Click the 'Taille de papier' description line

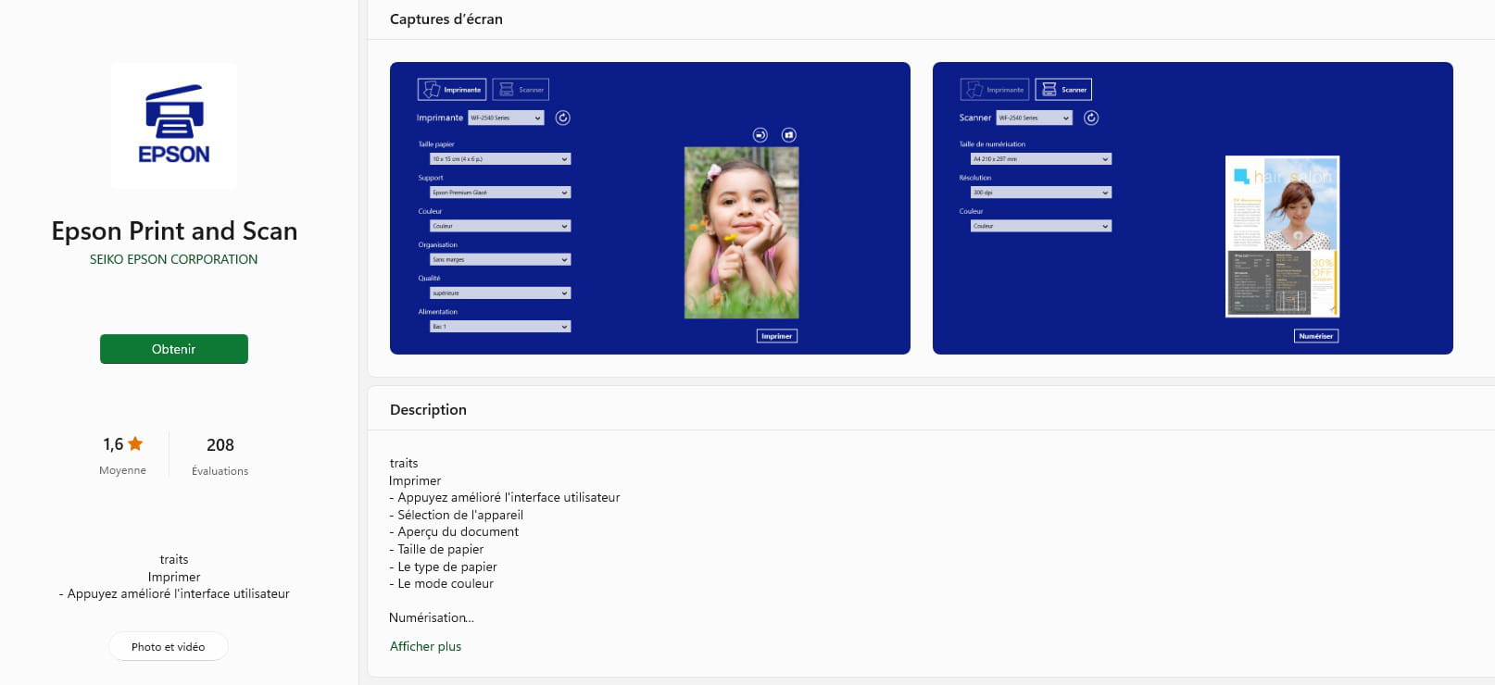coord(436,549)
